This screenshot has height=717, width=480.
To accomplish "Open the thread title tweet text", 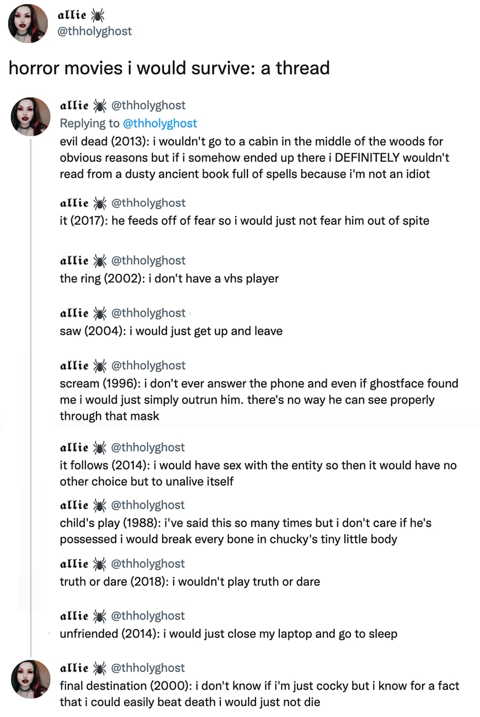I will [x=169, y=68].
